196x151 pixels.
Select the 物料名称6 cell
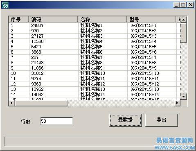pyautogui.click(x=103, y=52)
